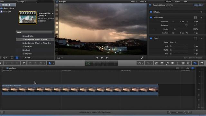Adjust the timeline zoom slider
The width and height of the screenshot is (206, 116).
[177, 112]
